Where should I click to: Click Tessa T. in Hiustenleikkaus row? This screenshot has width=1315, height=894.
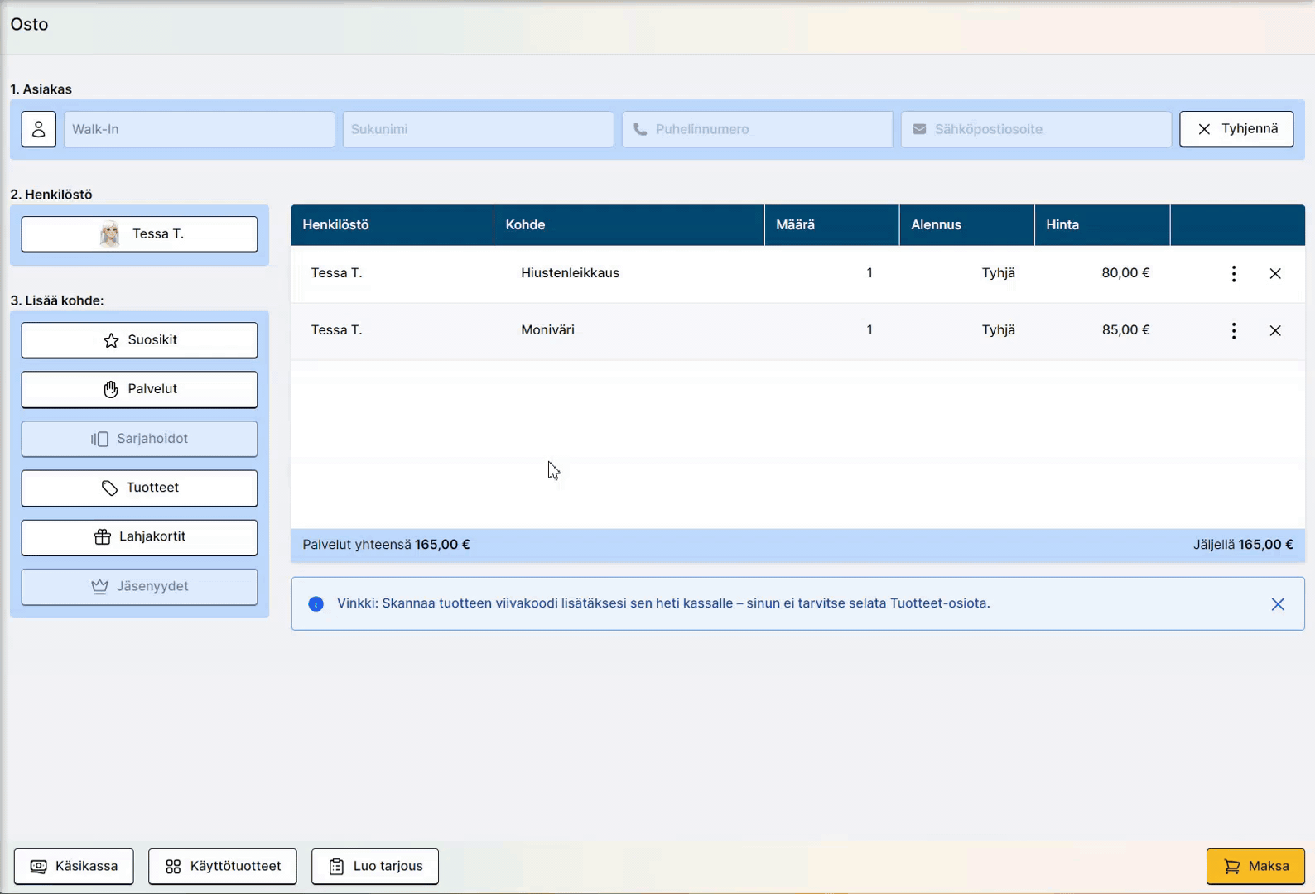(336, 273)
